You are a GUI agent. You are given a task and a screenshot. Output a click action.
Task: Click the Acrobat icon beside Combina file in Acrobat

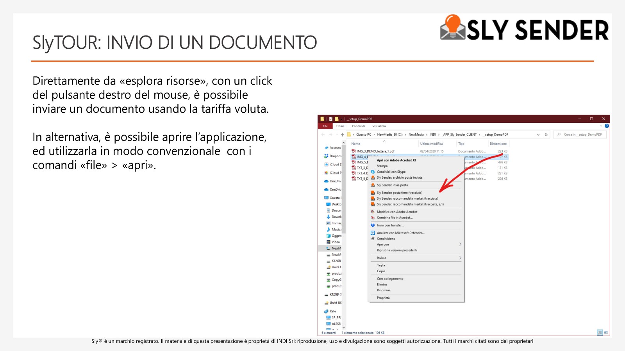click(x=373, y=218)
